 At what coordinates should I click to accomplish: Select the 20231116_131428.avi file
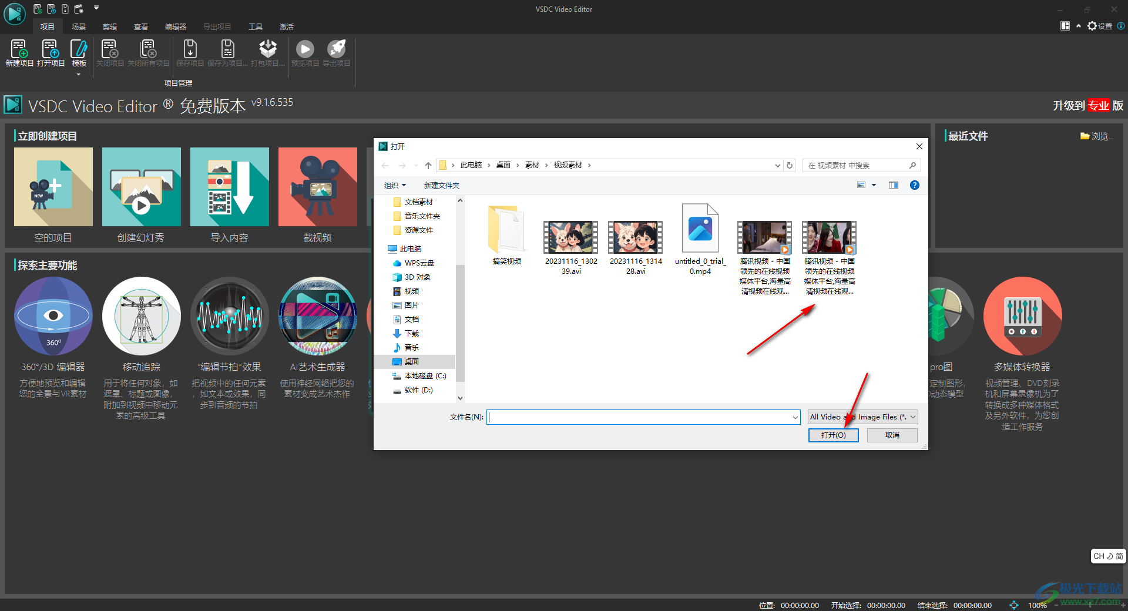point(636,247)
